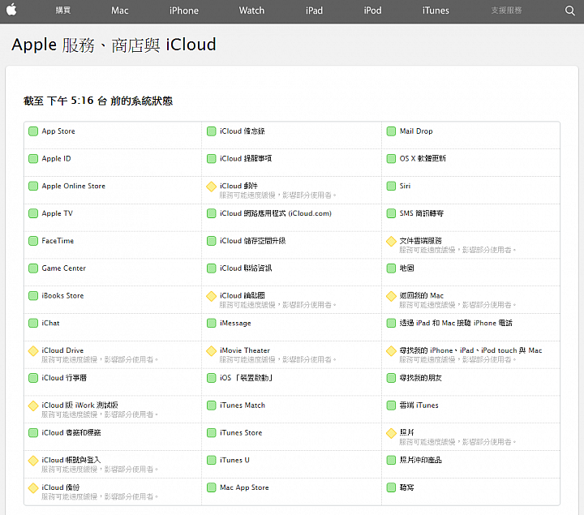Click green status icon beside SMS 簡訊轉寄

point(391,213)
